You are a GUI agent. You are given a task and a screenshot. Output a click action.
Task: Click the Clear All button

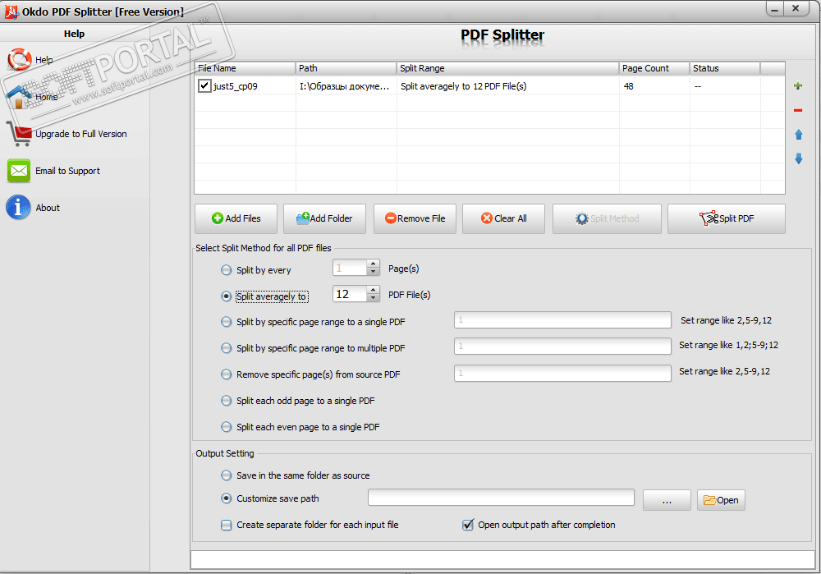click(504, 218)
